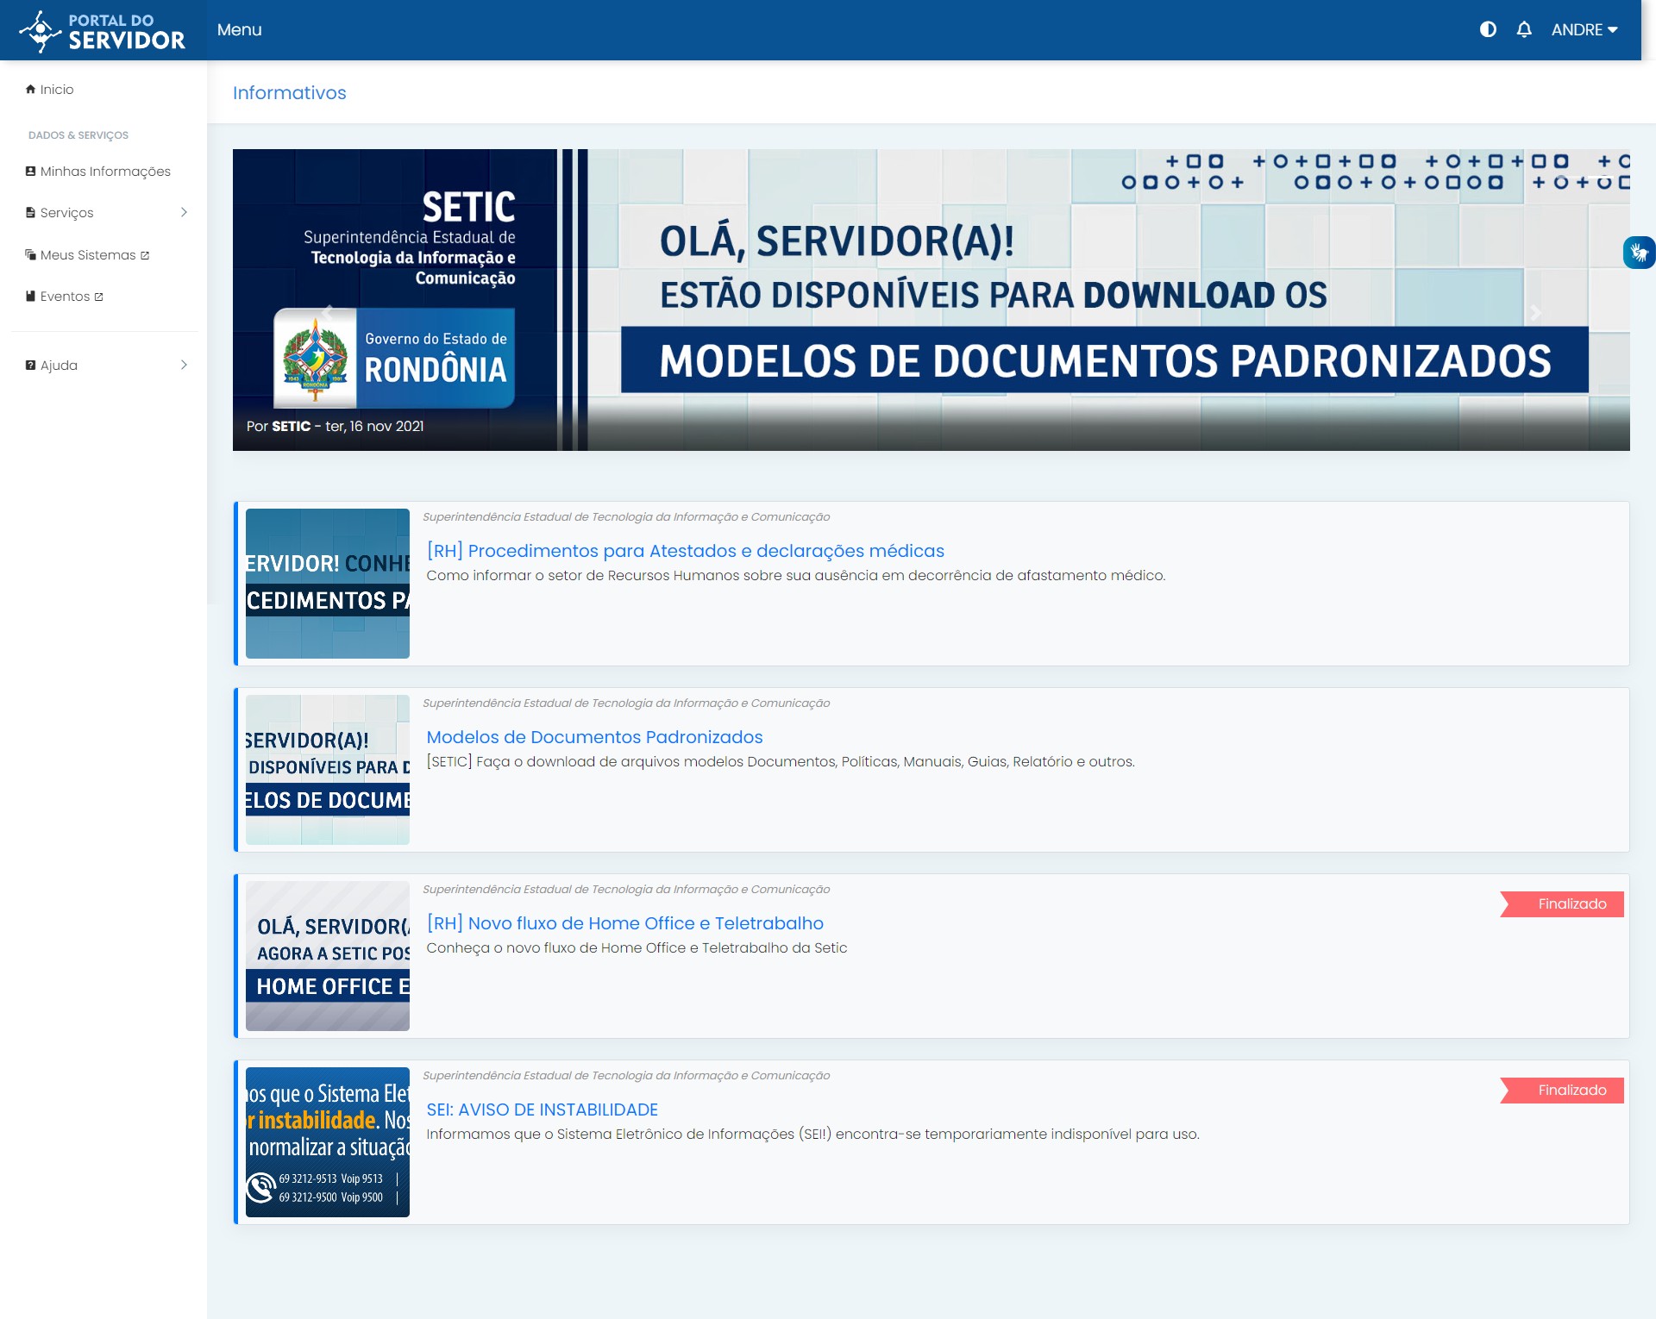
Task: Click thumbnail of Home Office card
Action: pos(328,956)
